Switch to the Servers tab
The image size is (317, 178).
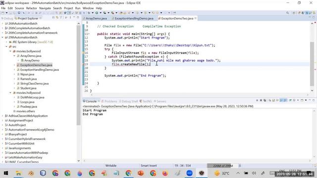click(160, 101)
